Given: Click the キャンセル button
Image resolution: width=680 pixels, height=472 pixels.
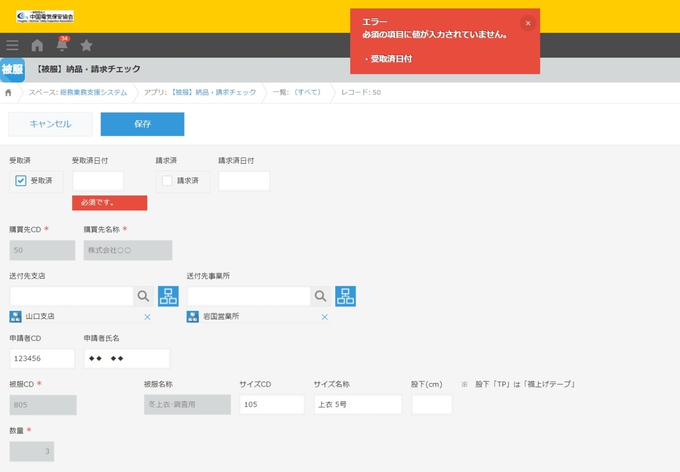Looking at the screenshot, I should [50, 124].
